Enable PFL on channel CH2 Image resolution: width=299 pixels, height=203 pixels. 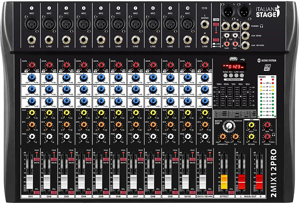pyautogui.click(x=54, y=192)
